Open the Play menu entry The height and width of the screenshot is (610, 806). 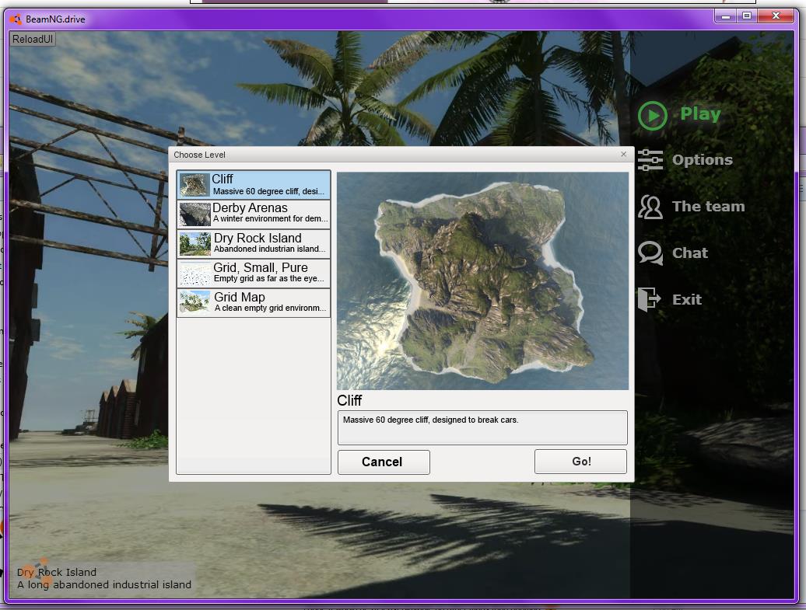click(x=700, y=114)
